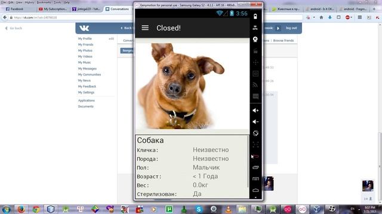This screenshot has height=214, width=382.
Task: Click the browser URL address bar
Action: [x=156, y=17]
